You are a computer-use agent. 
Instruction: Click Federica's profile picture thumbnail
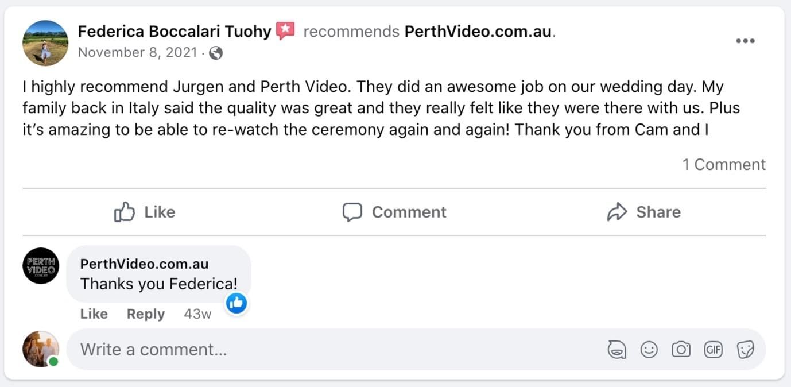pos(45,43)
